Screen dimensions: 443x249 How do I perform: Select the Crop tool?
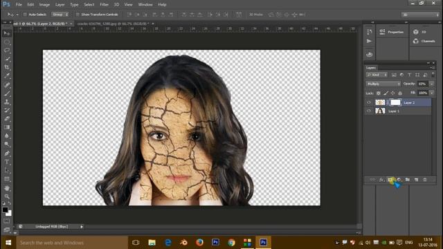pos(7,68)
